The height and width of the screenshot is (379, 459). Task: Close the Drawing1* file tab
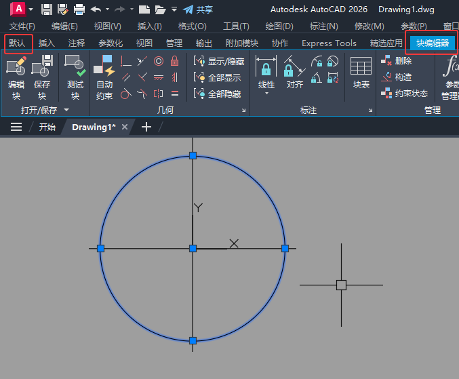(x=125, y=127)
